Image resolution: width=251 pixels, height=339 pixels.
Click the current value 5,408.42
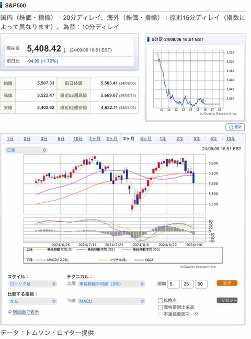[44, 49]
